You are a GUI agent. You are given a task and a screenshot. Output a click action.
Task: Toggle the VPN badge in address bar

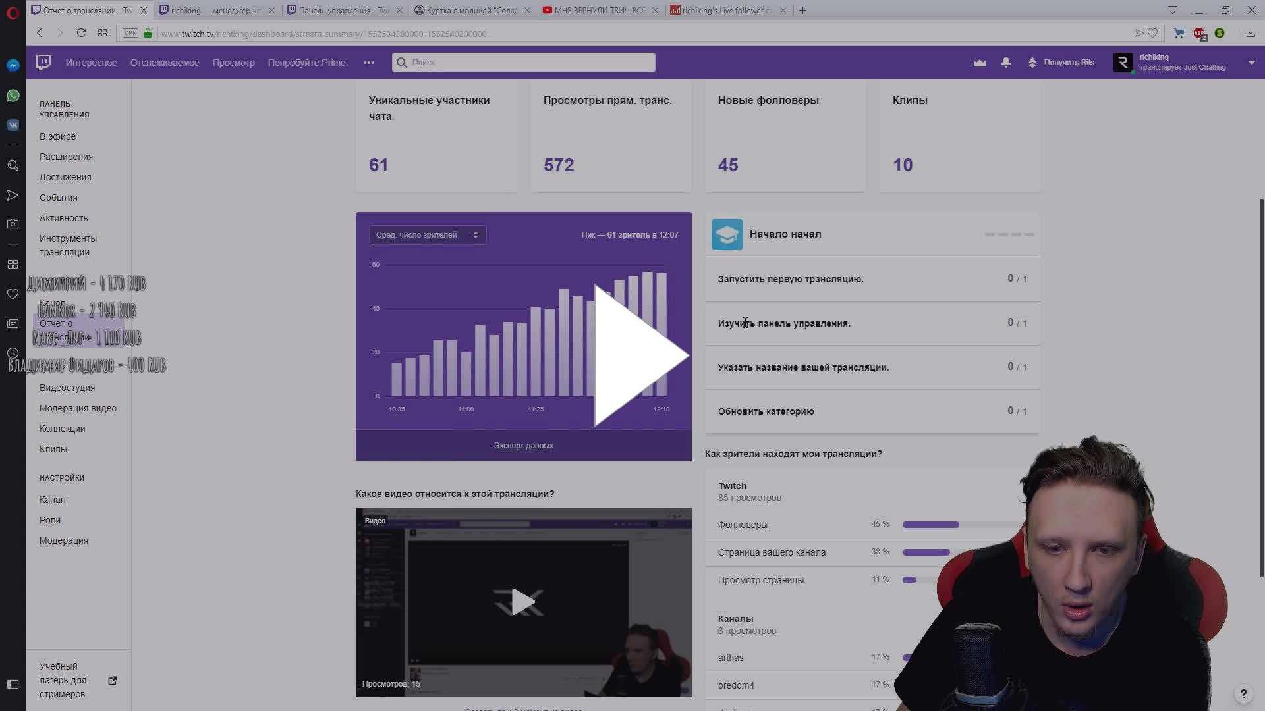pyautogui.click(x=130, y=33)
